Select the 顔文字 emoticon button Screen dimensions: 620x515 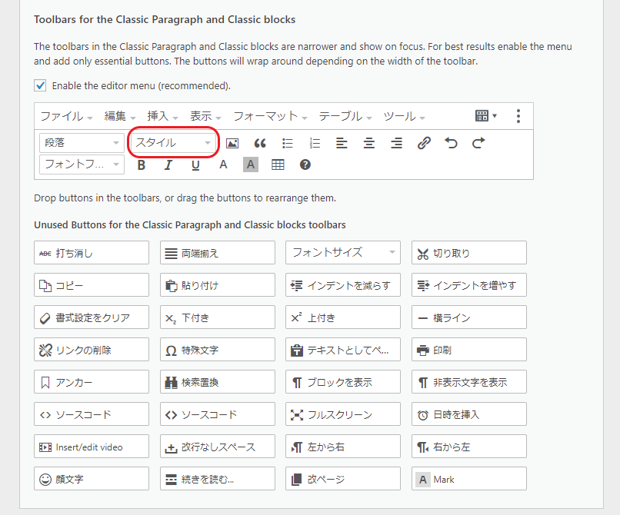tap(92, 479)
